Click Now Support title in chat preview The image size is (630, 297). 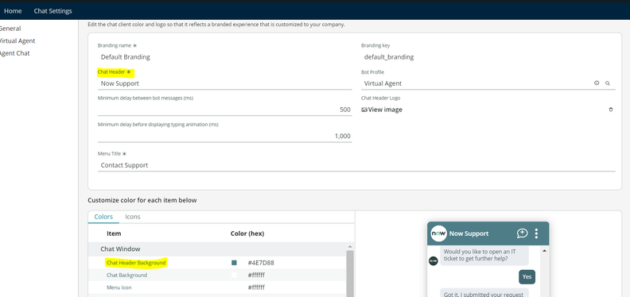pyautogui.click(x=469, y=233)
